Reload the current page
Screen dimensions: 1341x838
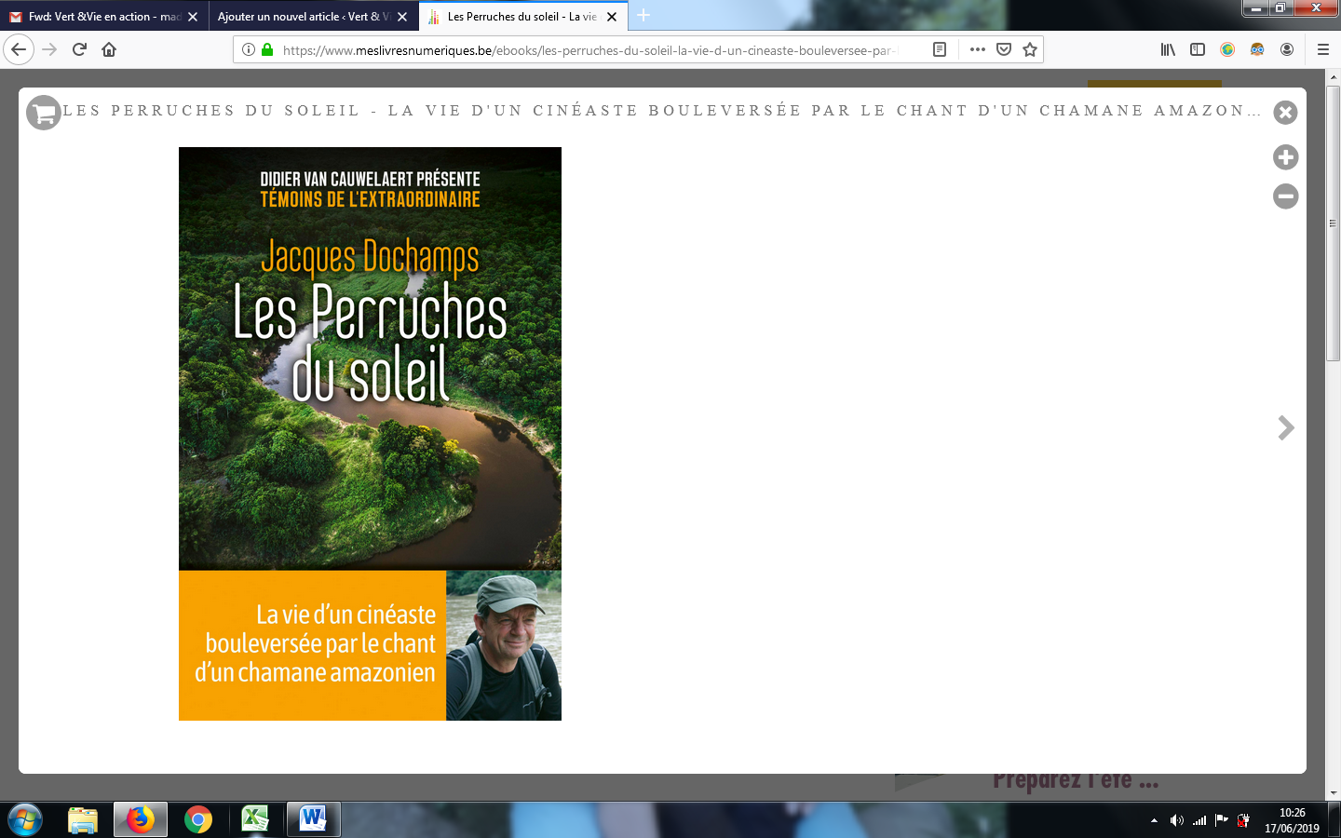[79, 49]
